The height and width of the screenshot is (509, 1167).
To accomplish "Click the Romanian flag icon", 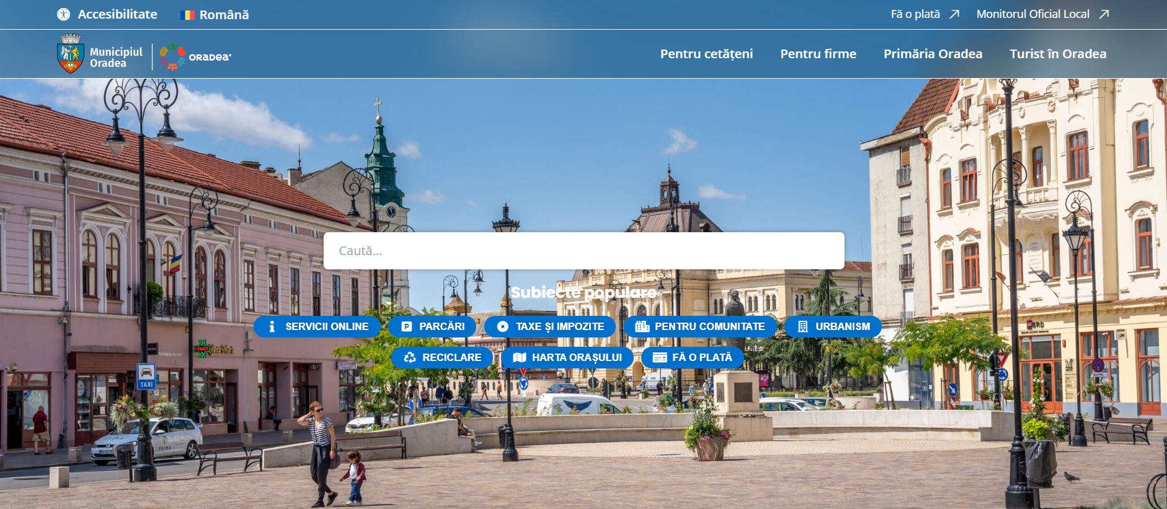I will tap(187, 15).
